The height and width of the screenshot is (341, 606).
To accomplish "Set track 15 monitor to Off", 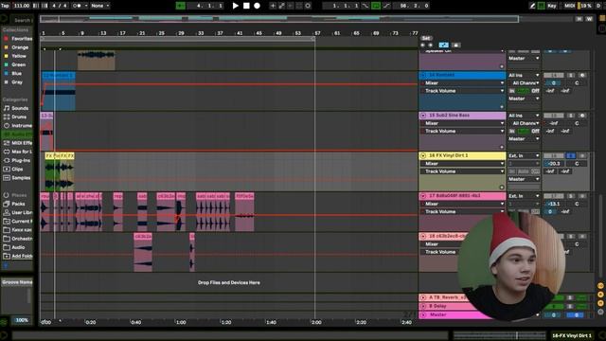I will (x=535, y=132).
